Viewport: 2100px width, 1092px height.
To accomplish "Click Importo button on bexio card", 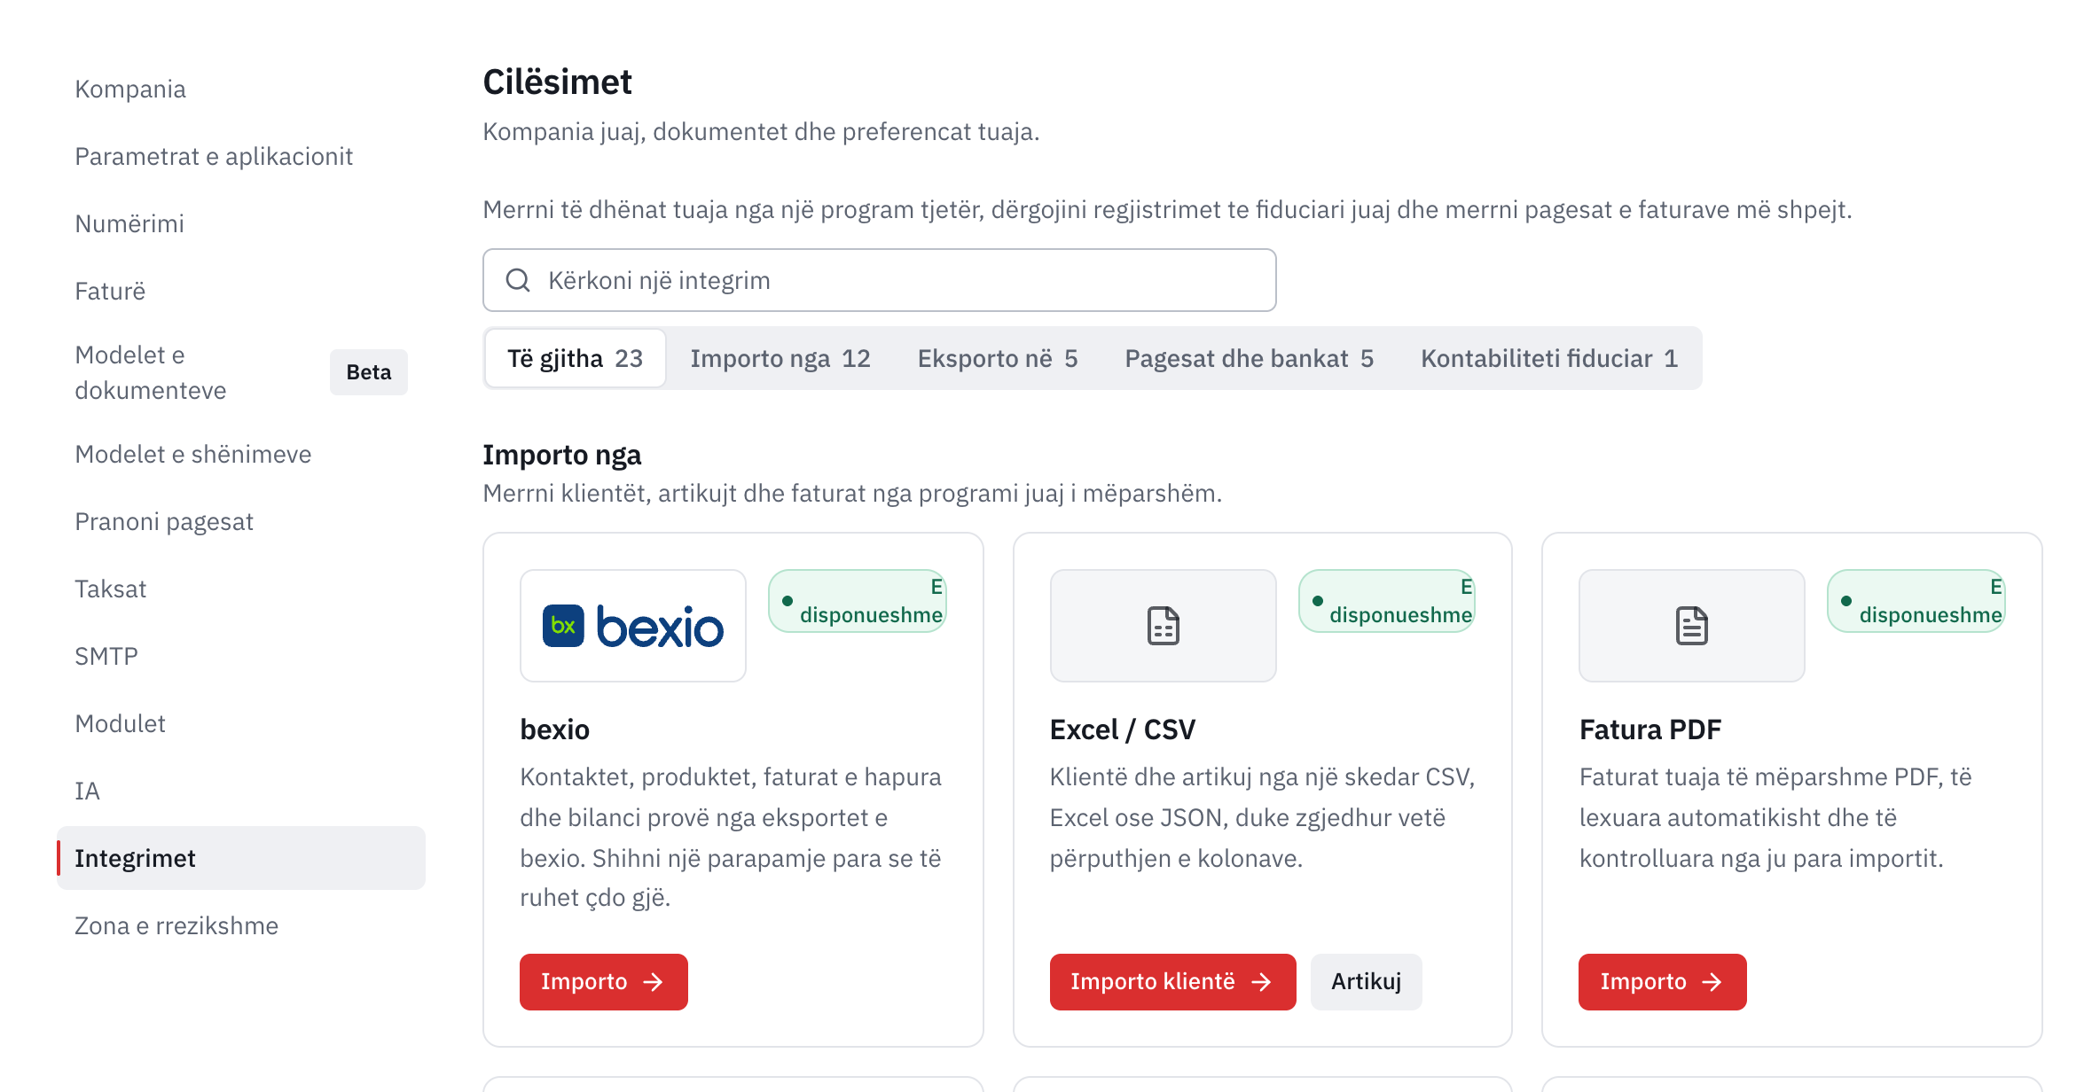I will coord(603,982).
